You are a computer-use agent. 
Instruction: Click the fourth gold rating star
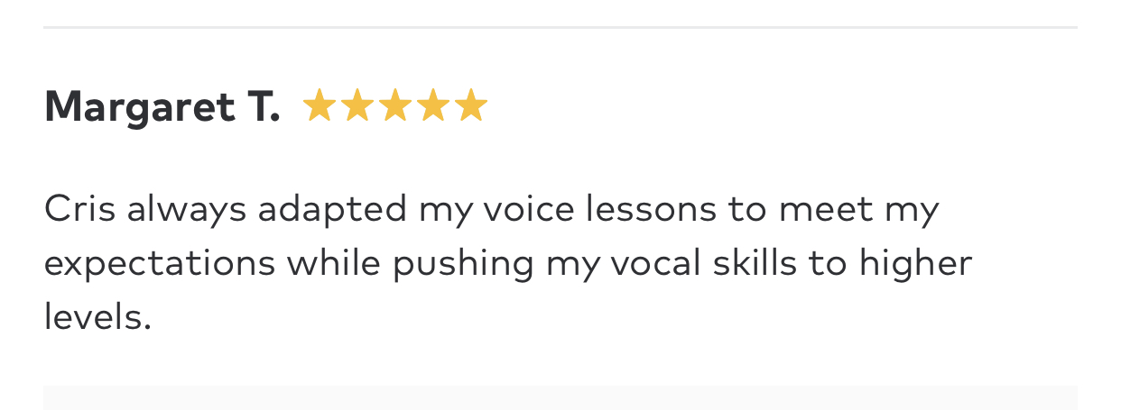pos(433,106)
